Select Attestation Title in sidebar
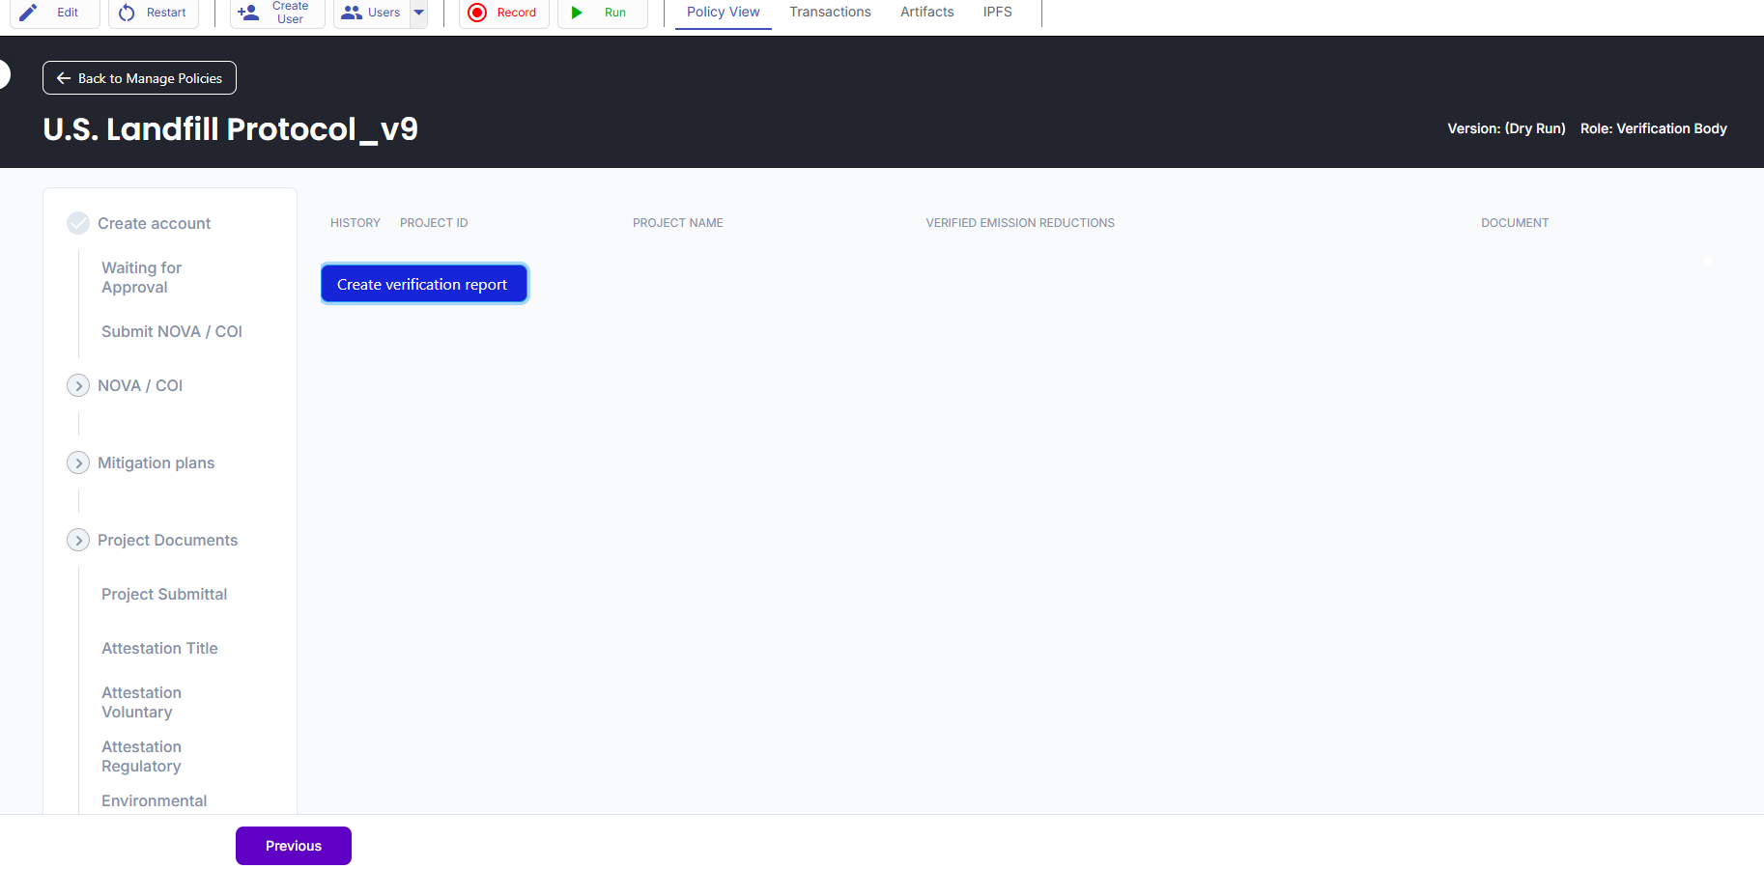 point(159,648)
